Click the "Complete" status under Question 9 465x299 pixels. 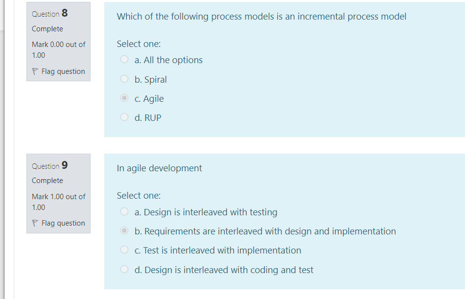pos(47,181)
